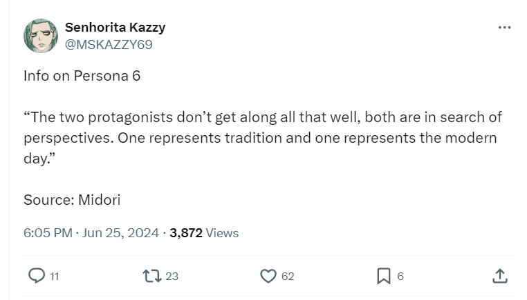Open the three-dot more options menu

504,28
